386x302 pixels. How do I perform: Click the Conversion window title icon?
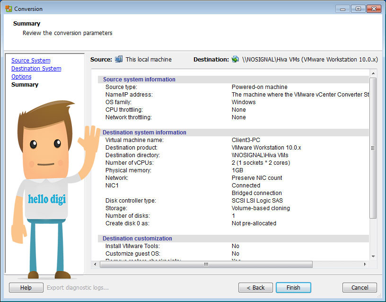9,9
